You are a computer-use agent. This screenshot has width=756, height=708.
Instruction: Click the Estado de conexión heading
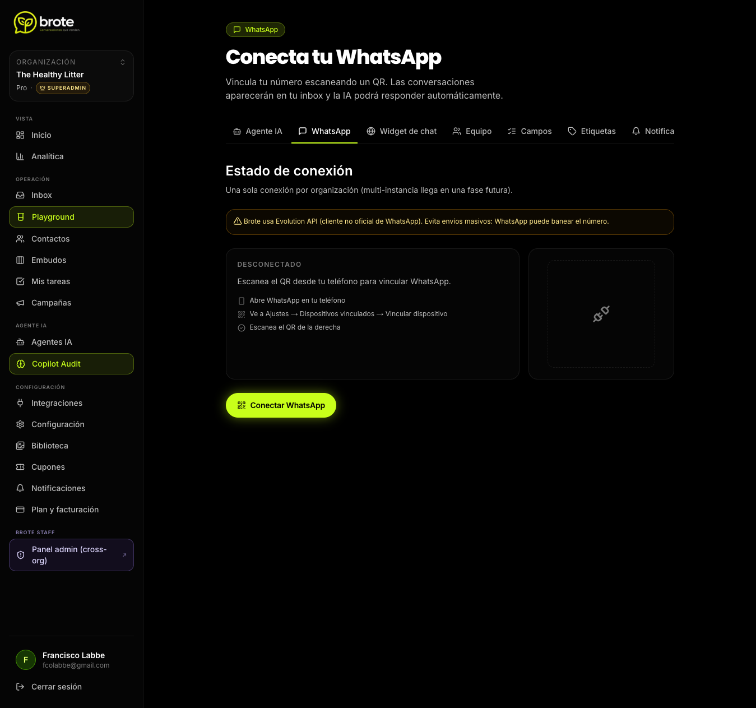[289, 171]
